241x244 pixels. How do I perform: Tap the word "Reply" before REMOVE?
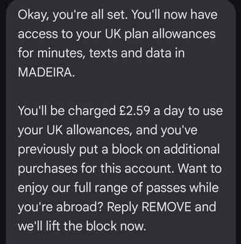[x=122, y=207]
